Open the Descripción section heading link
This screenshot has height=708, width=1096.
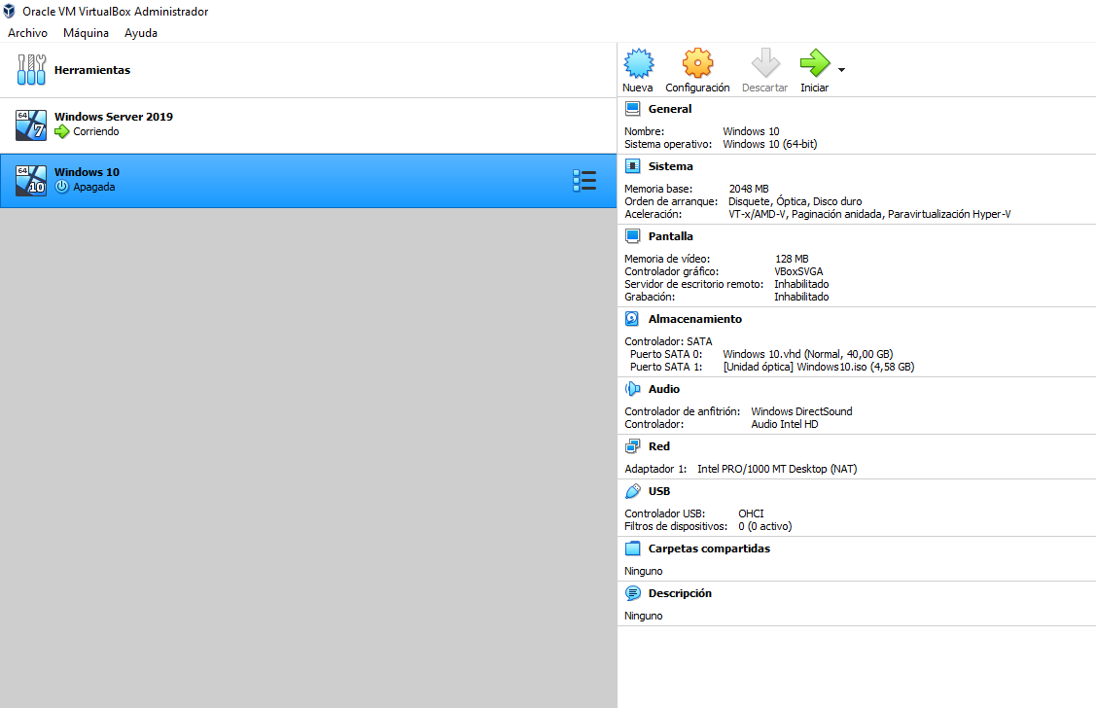coord(680,593)
